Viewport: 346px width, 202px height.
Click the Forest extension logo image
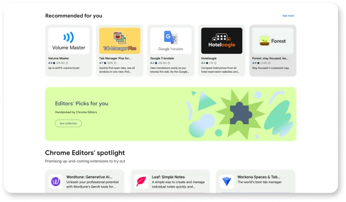coord(273,40)
